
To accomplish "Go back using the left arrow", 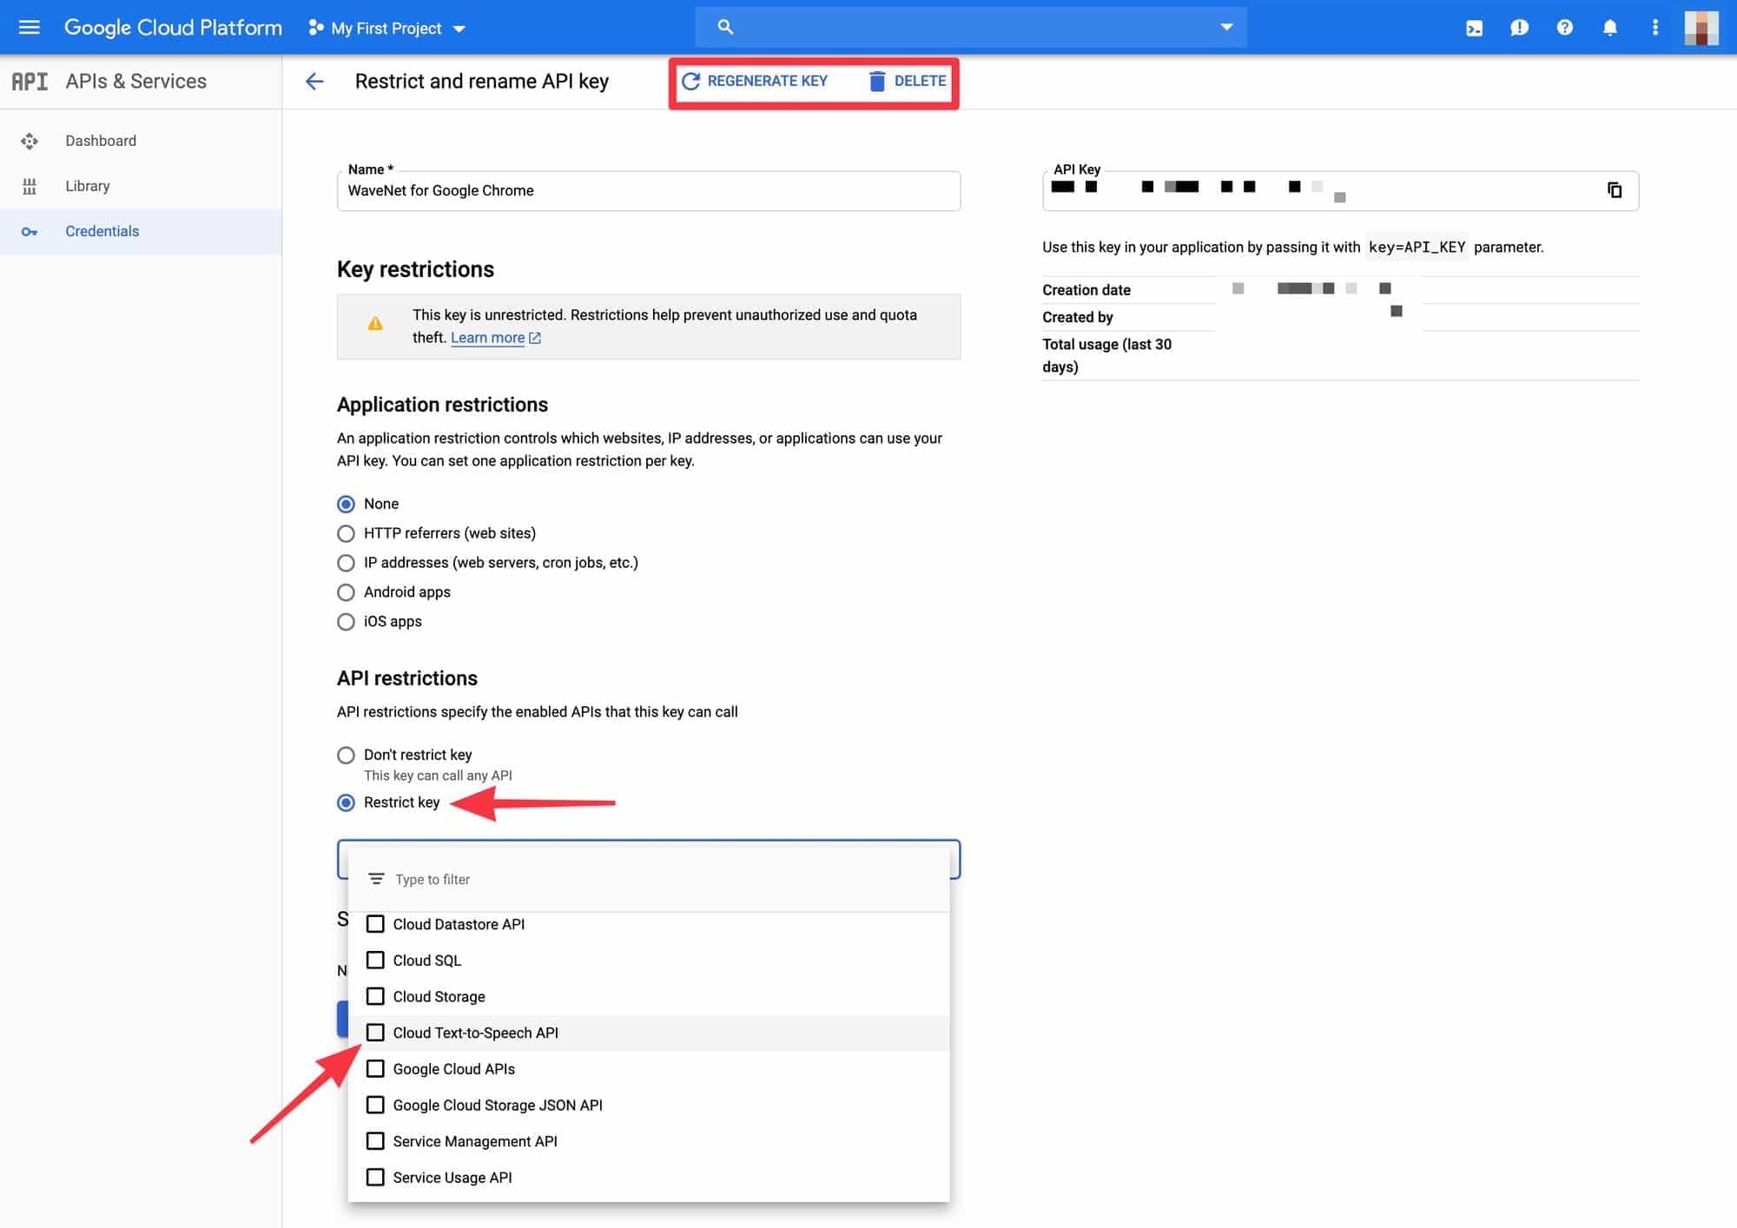I will 314,81.
